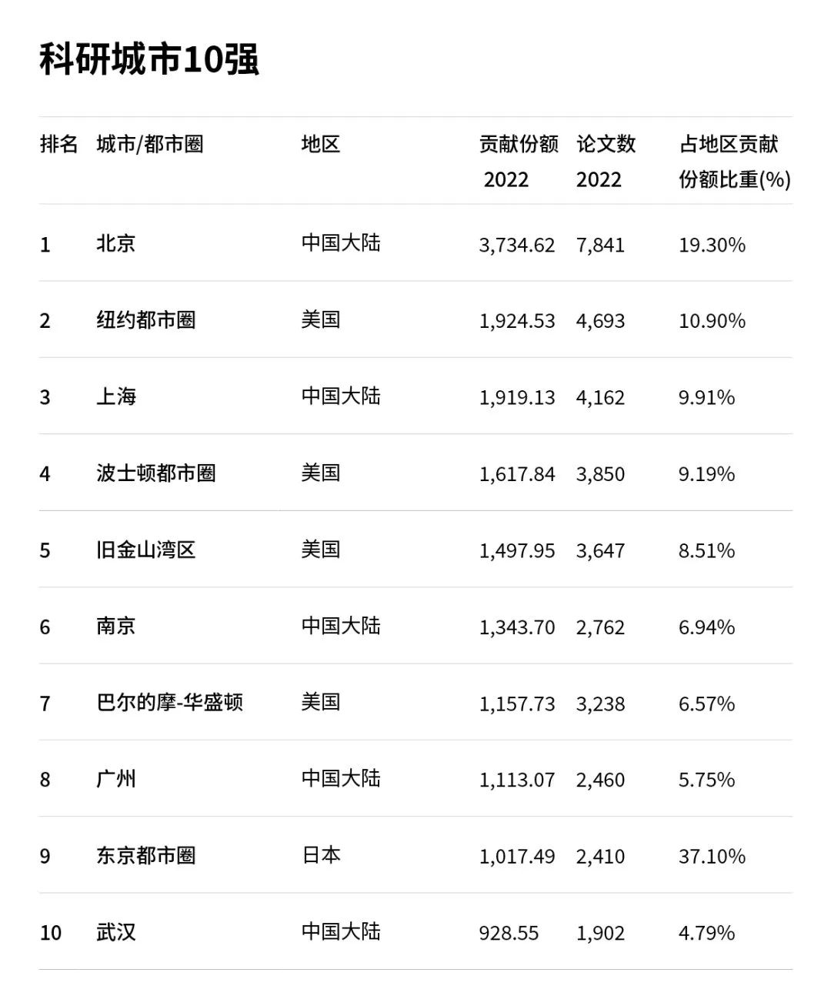The height and width of the screenshot is (986, 831).
Task: Select the 北京 city cell
Action: coord(116,244)
